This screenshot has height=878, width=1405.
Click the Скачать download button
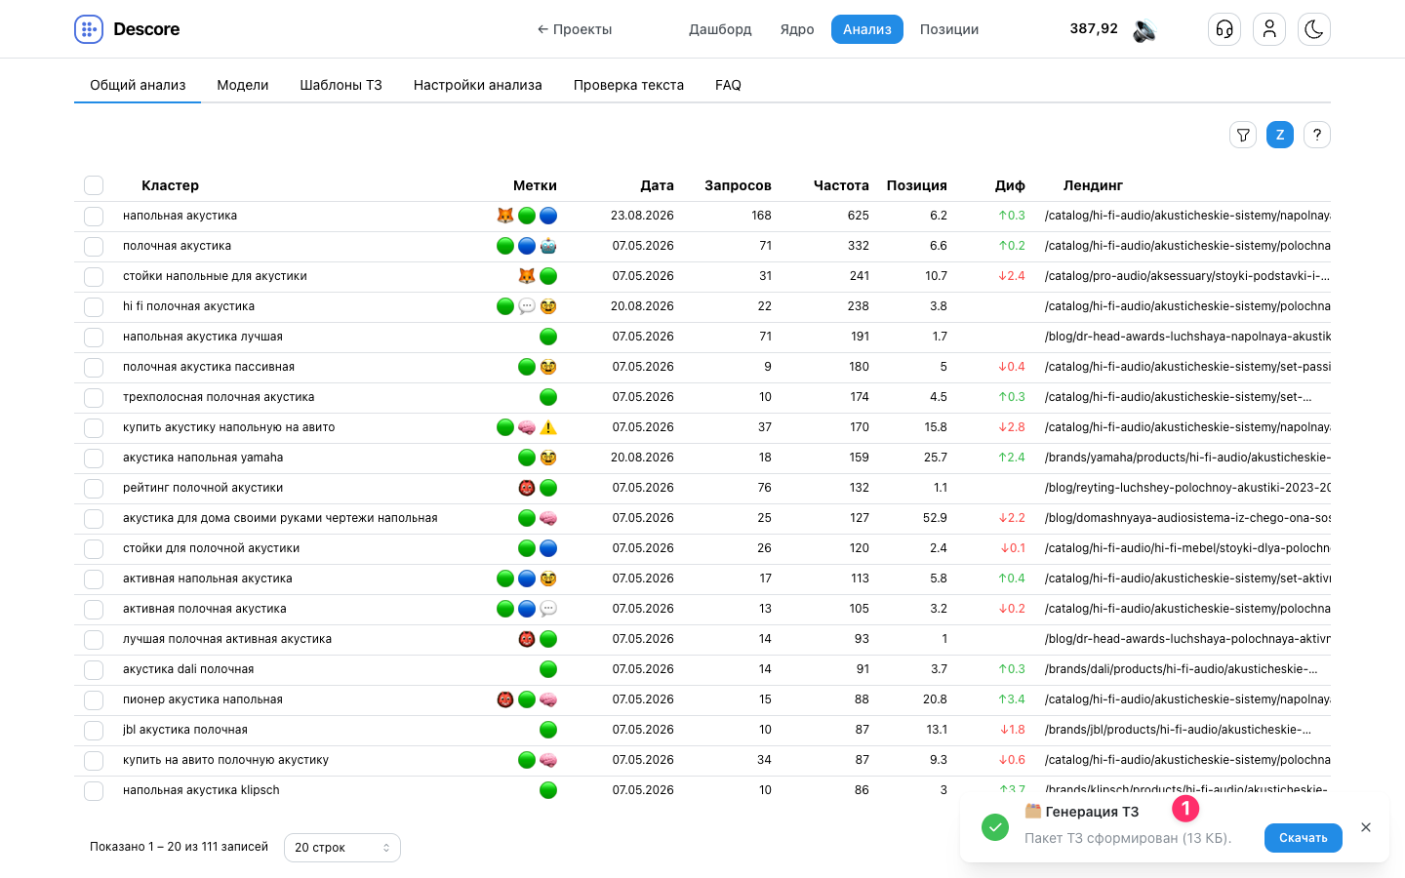pos(1304,838)
